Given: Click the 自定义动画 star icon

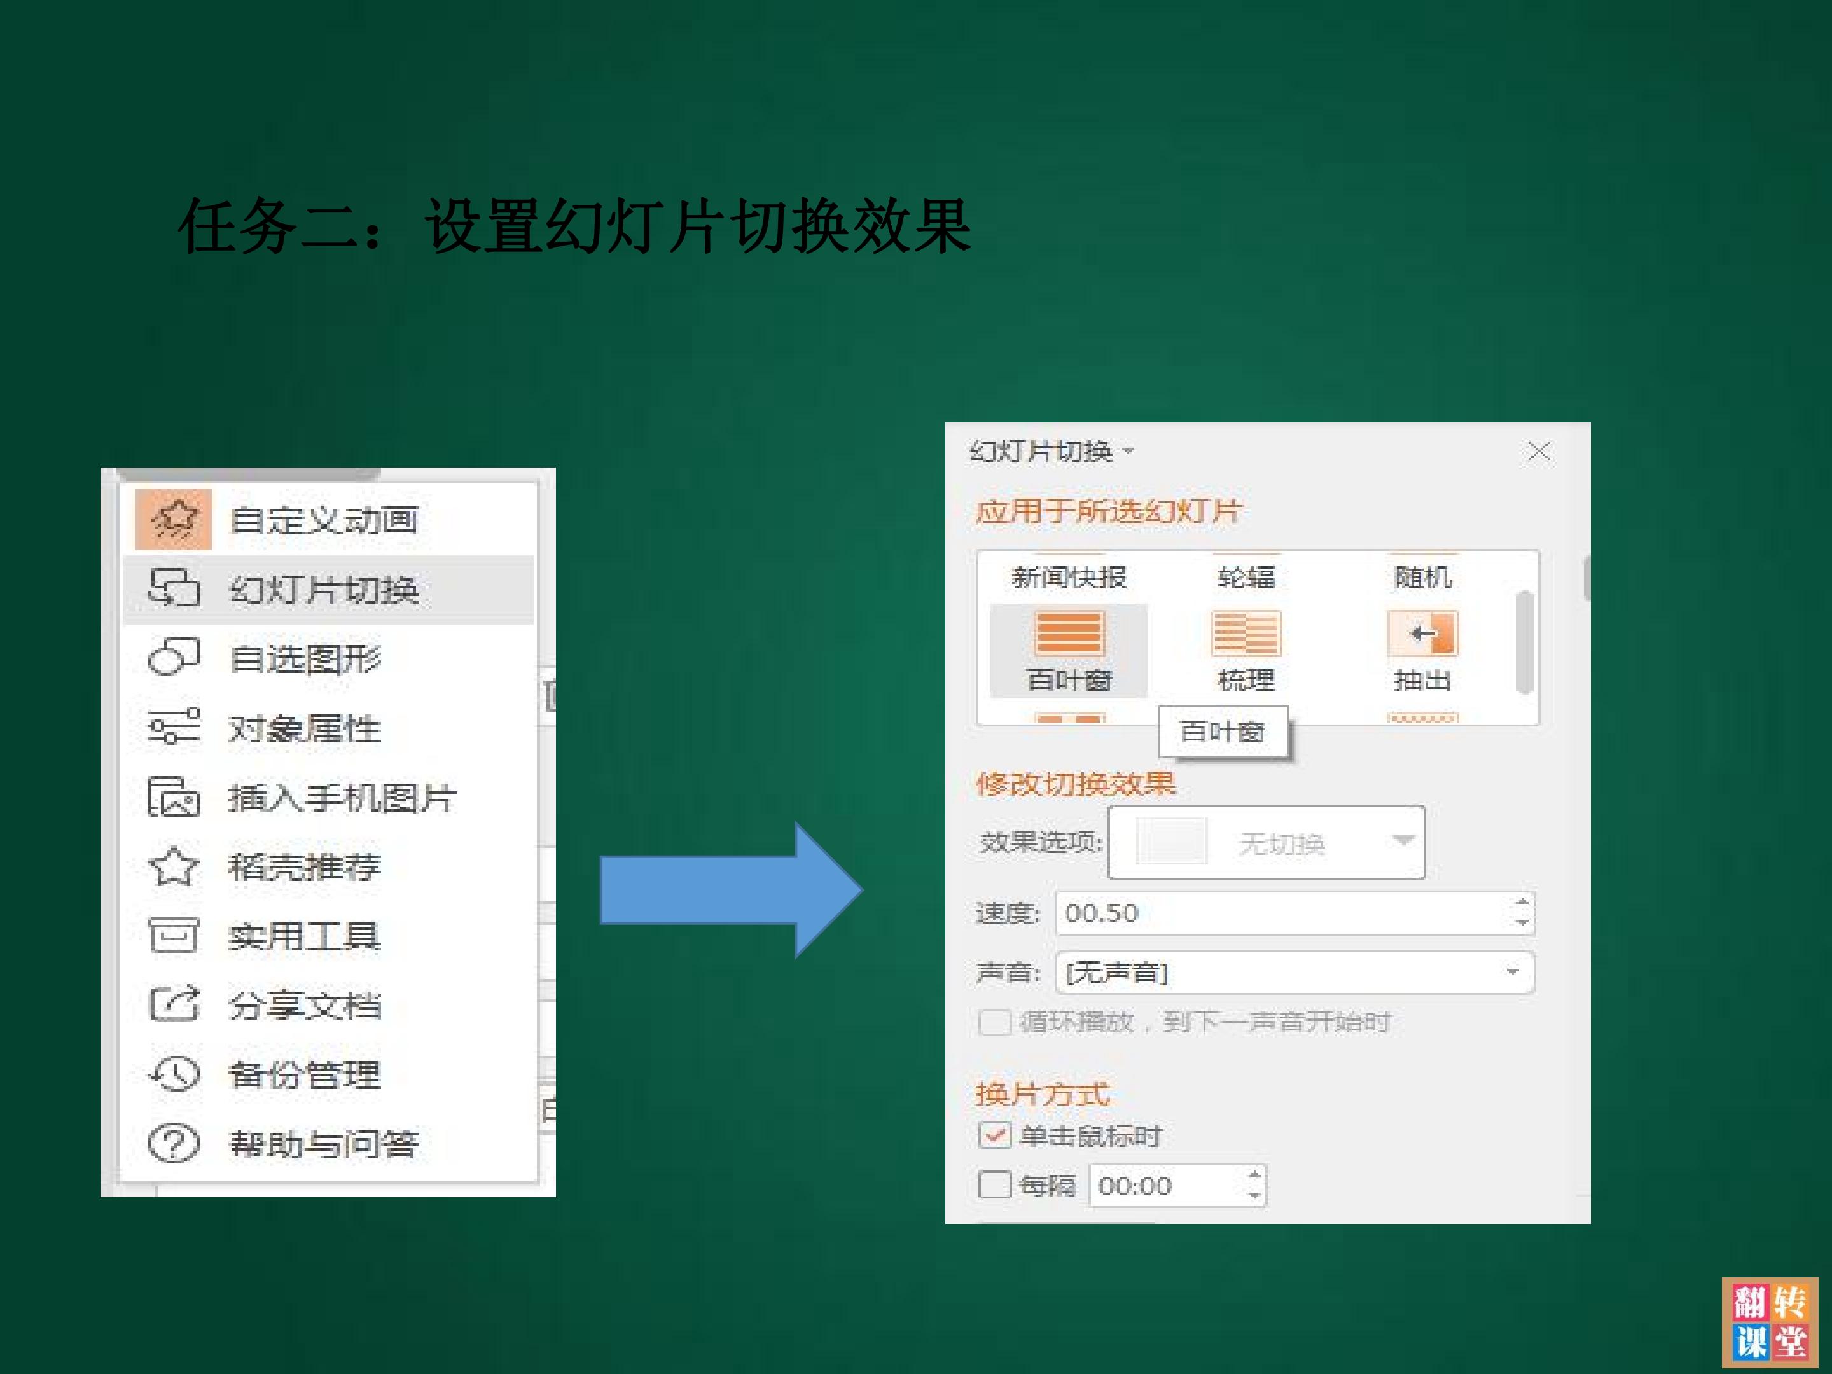Looking at the screenshot, I should click(174, 519).
